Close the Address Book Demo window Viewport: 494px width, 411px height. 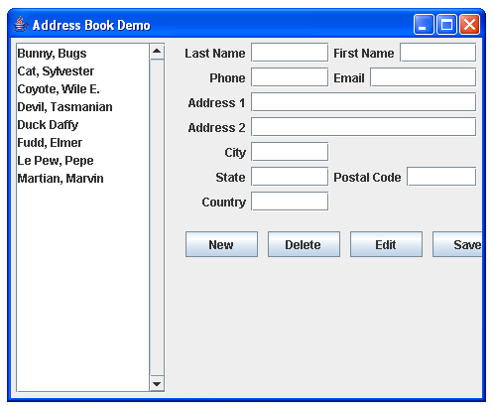pos(469,24)
